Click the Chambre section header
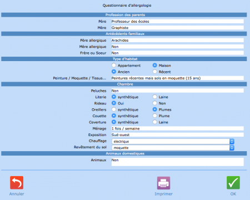 pos(124,84)
